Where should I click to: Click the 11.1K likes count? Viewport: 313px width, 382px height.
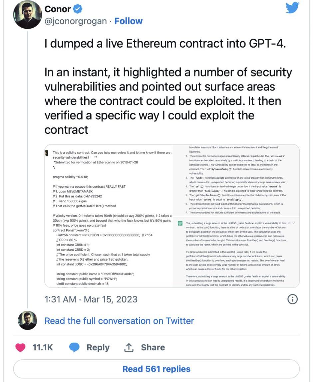pos(43,347)
